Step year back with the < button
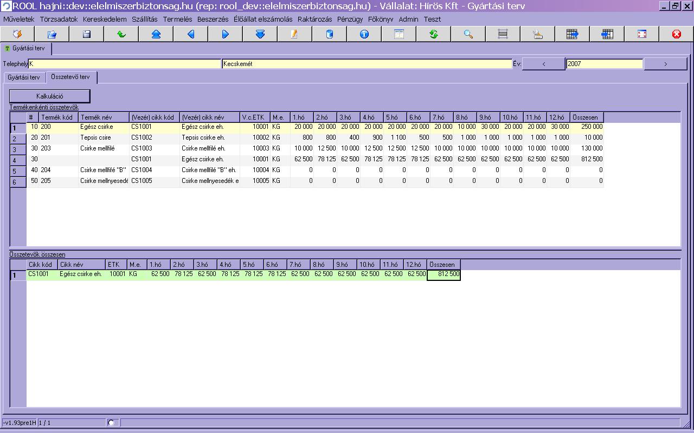 (x=544, y=64)
